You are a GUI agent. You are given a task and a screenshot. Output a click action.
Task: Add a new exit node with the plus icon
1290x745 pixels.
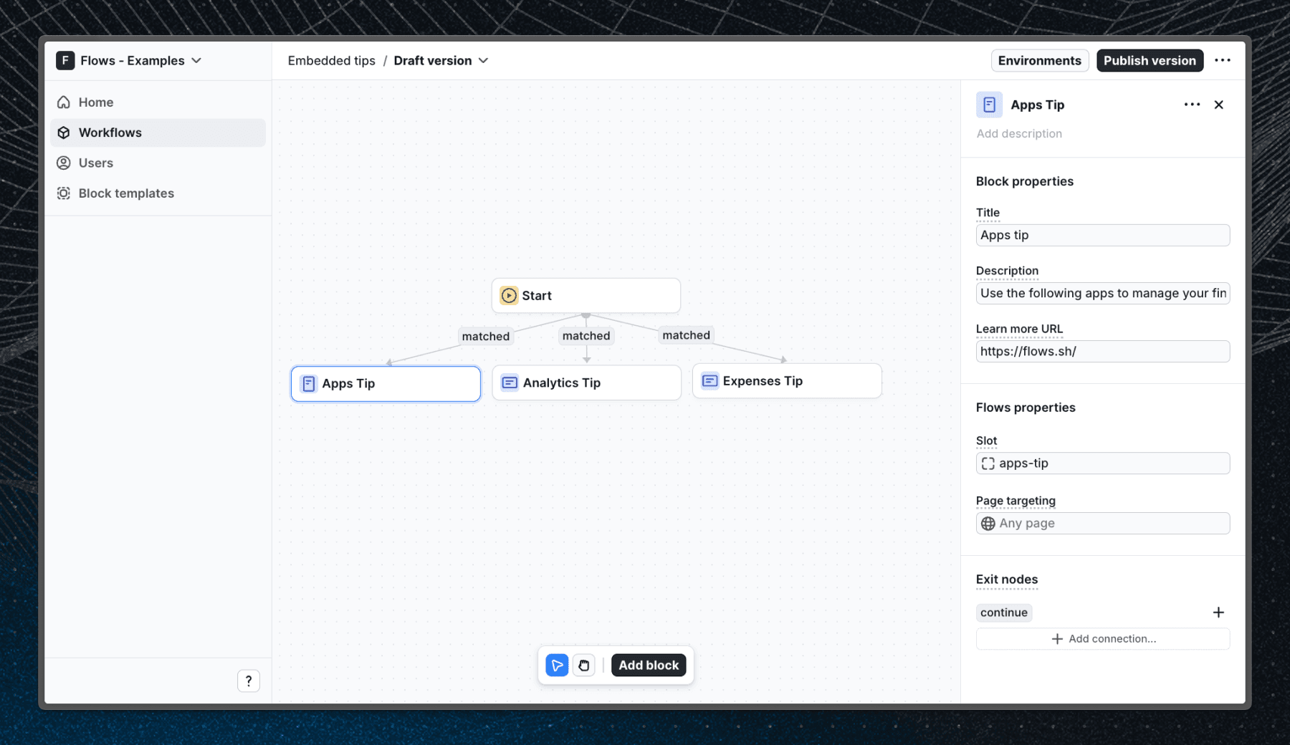[x=1219, y=612]
